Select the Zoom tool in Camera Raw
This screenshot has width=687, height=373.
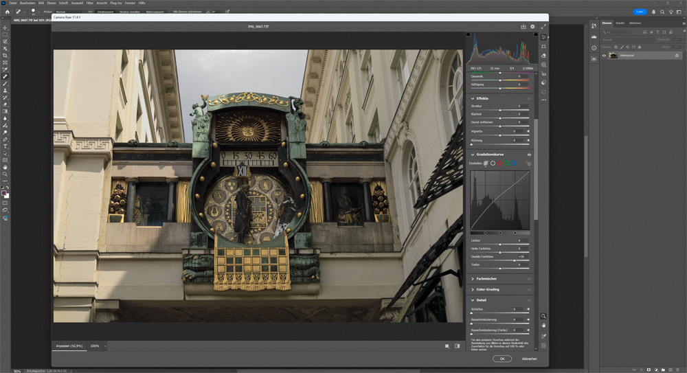tap(543, 316)
